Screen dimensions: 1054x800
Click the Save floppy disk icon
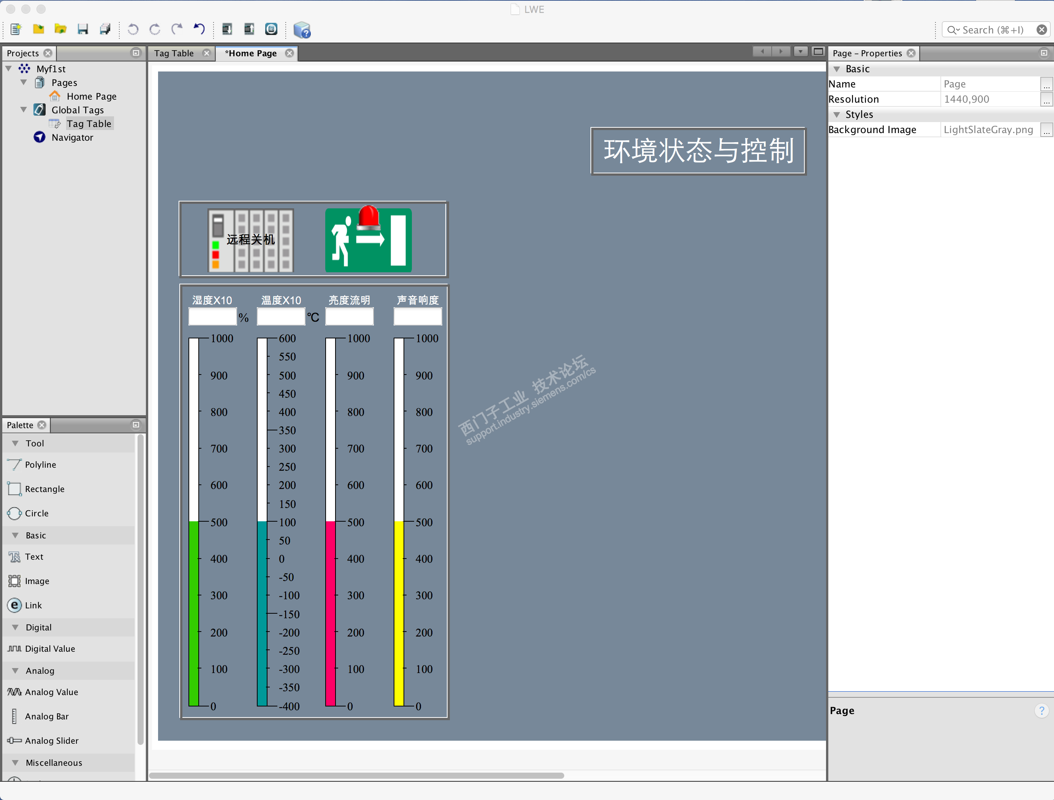tap(83, 30)
